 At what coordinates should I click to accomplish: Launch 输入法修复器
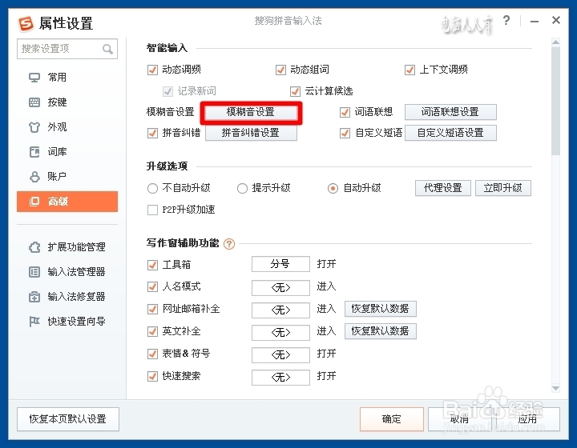67,296
